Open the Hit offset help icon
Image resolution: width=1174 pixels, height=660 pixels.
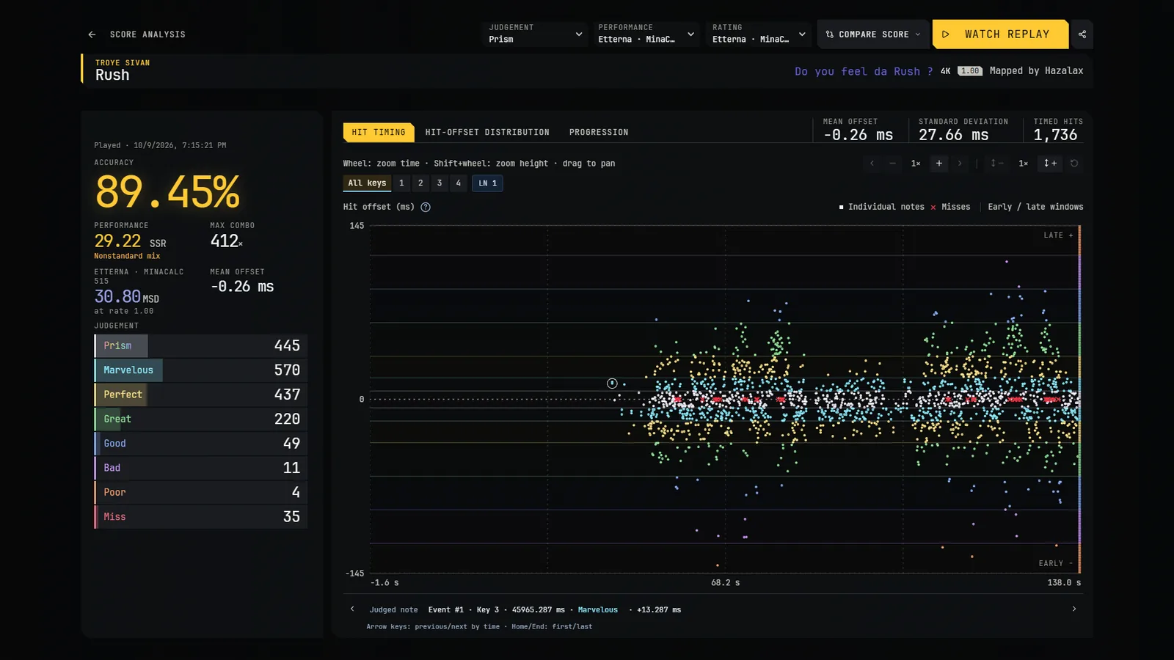[426, 207]
